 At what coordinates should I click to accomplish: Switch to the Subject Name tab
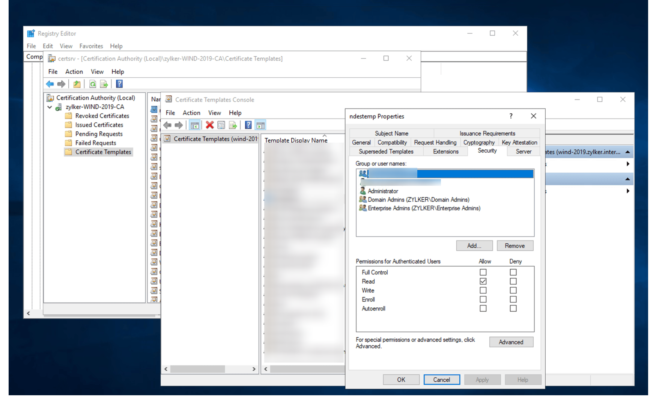point(391,133)
